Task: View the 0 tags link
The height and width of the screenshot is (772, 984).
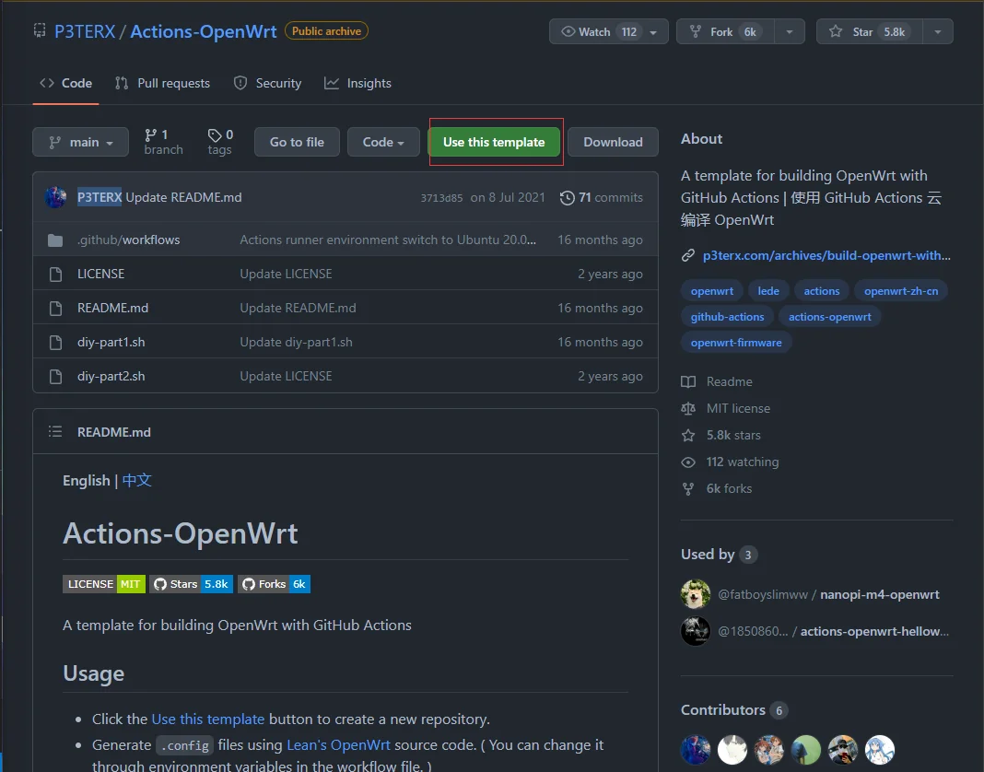Action: point(219,142)
